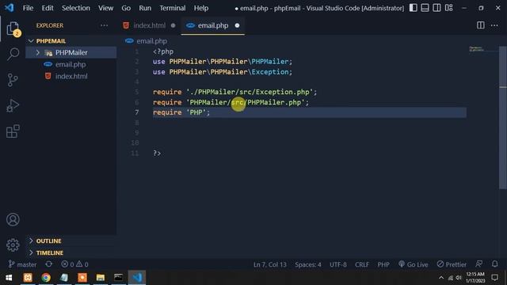Click the unsaved dot on email.php tab

click(x=237, y=25)
